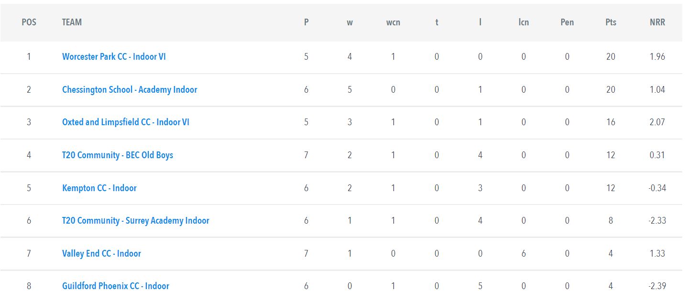687x302 pixels.
Task: Click the P column header
Action: [x=306, y=22]
